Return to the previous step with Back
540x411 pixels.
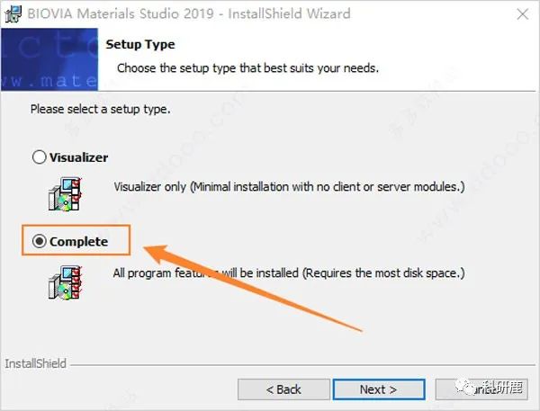click(x=283, y=389)
